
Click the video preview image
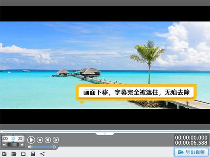pyautogui.click(x=105, y=65)
